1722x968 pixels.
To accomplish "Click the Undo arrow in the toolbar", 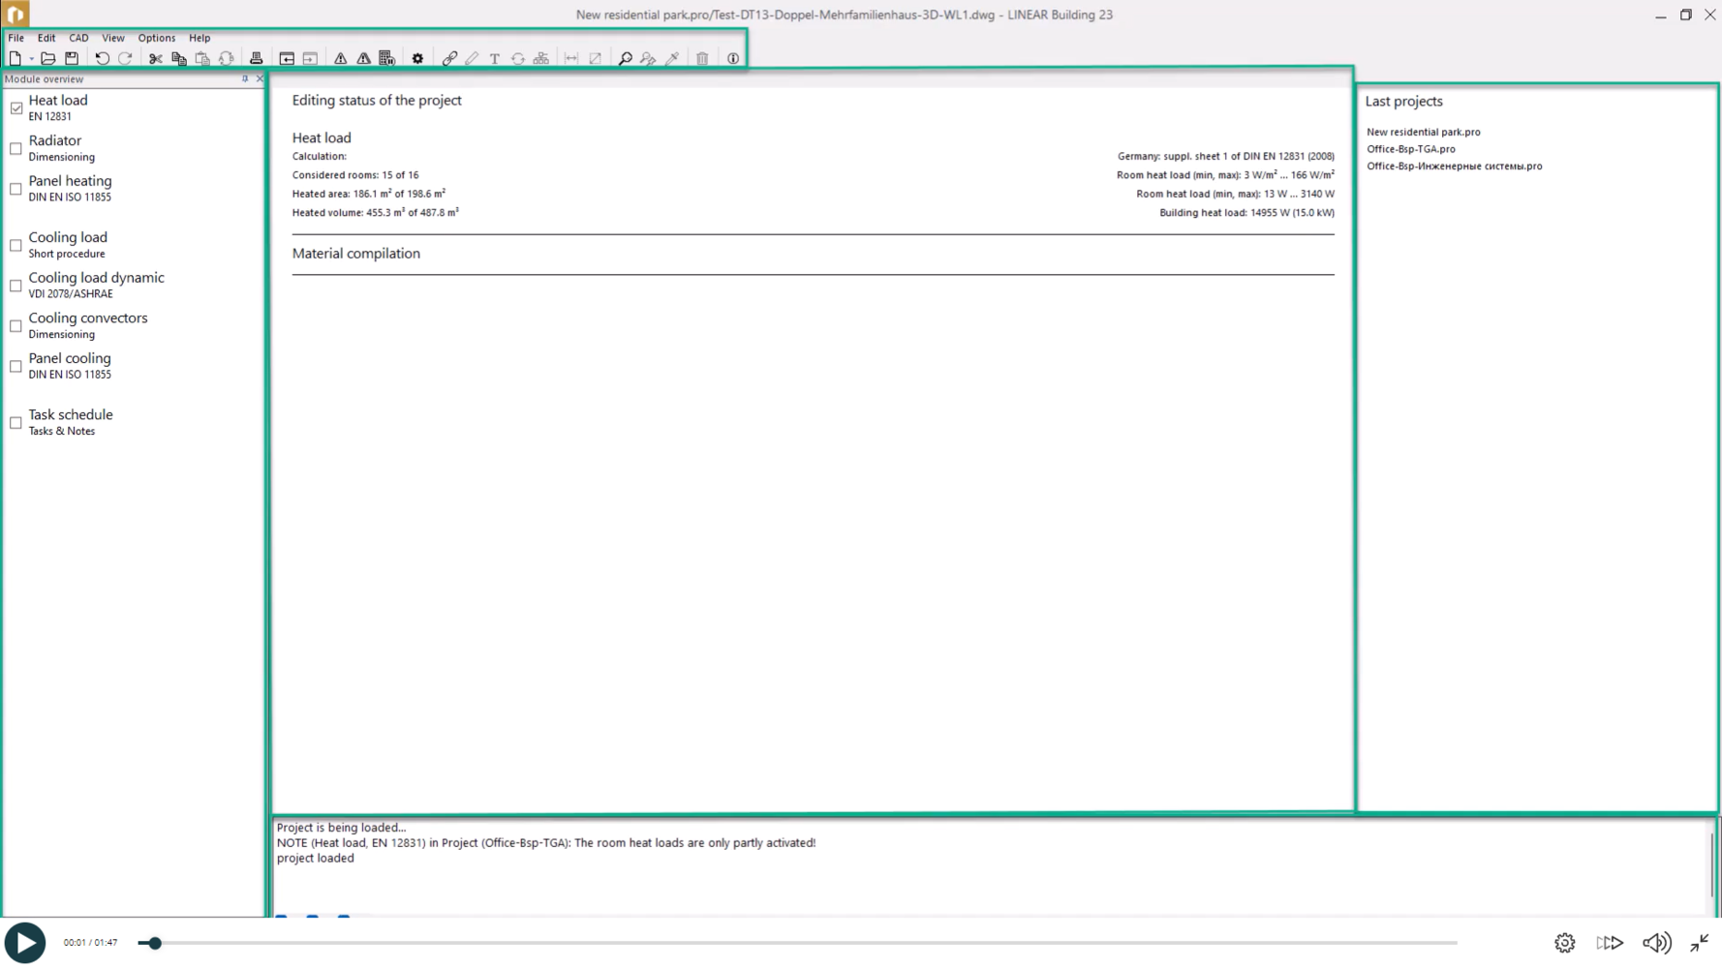I will click(x=102, y=59).
